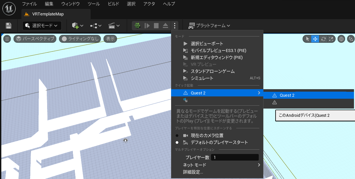Activate the translate move tool in the viewport
355x179 pixels.
(315, 39)
